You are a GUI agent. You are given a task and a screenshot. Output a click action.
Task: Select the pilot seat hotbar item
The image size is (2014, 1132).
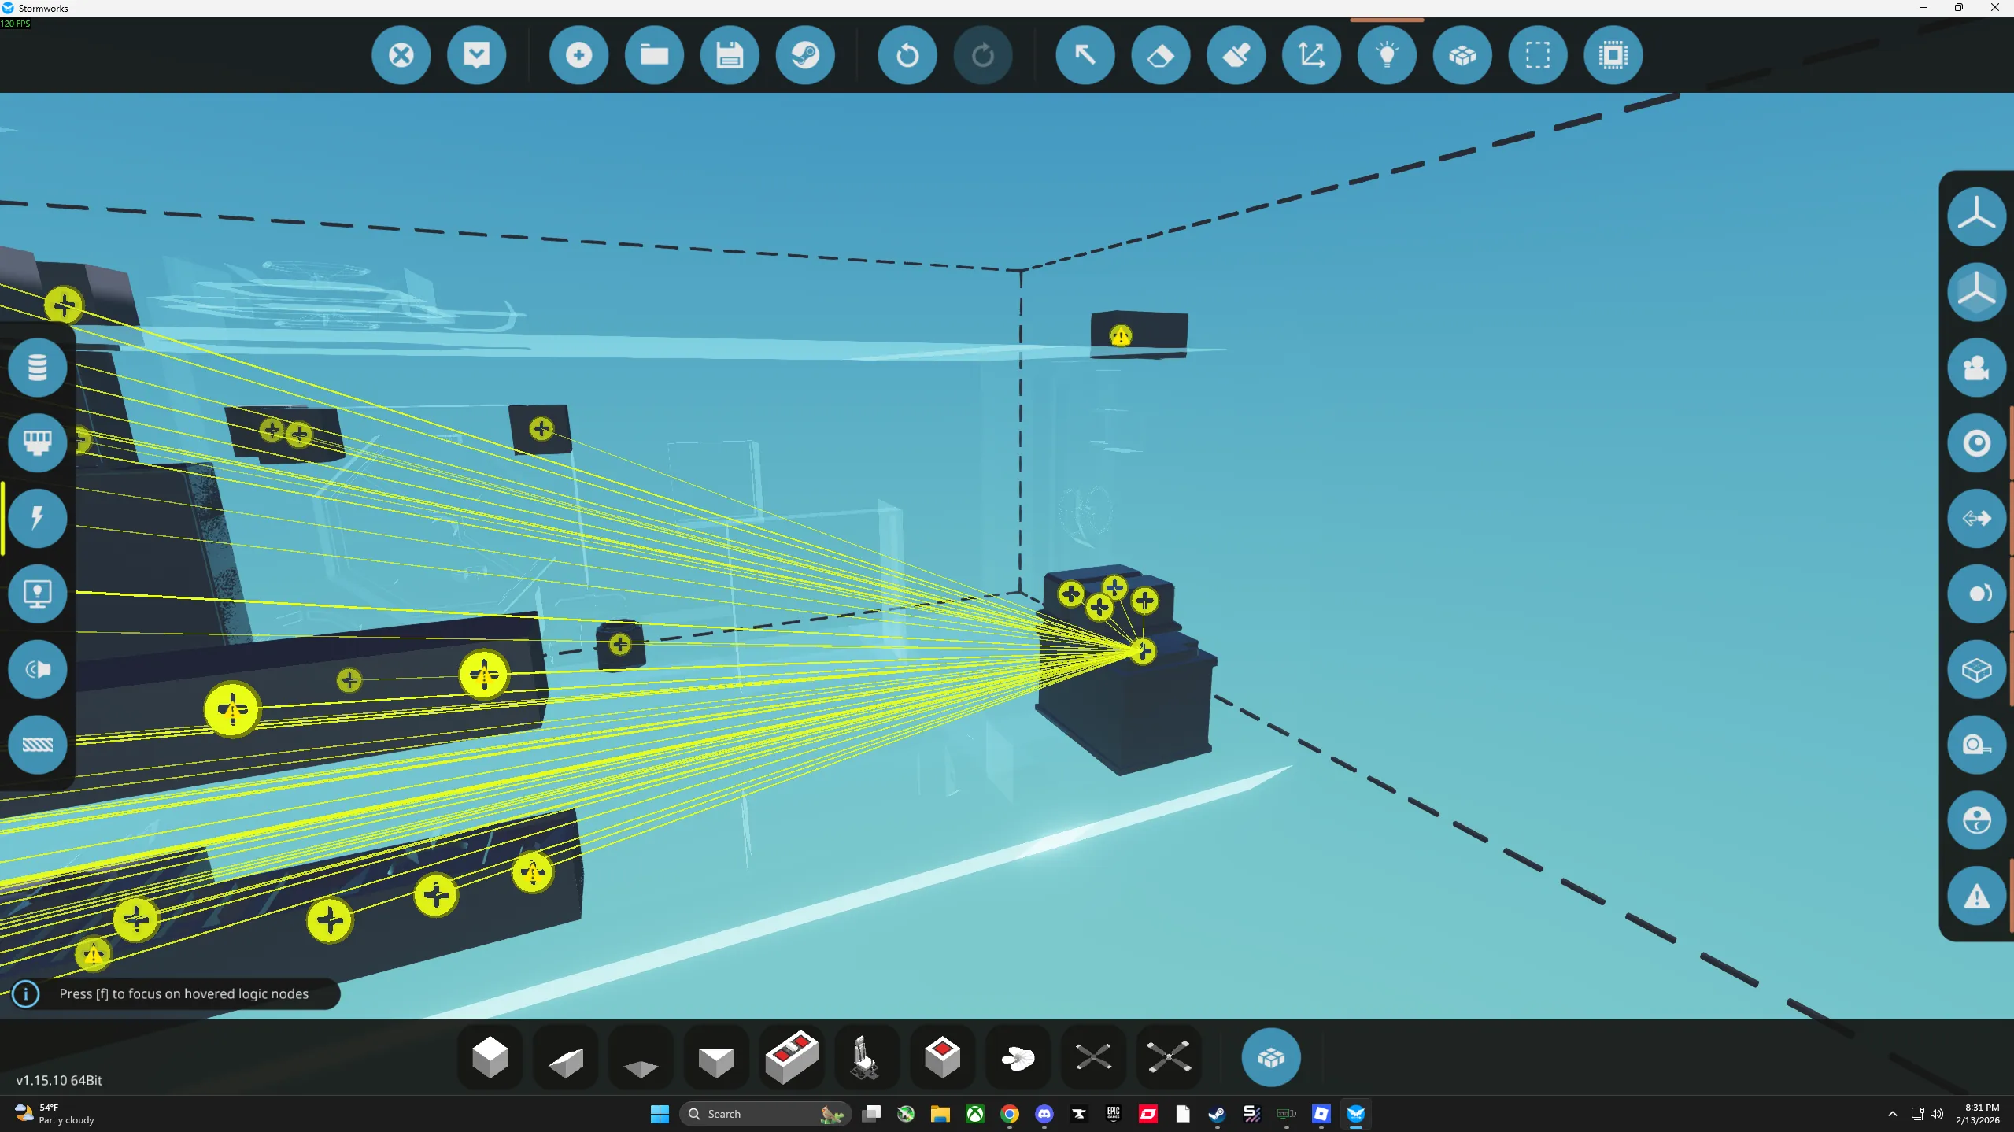pos(866,1057)
